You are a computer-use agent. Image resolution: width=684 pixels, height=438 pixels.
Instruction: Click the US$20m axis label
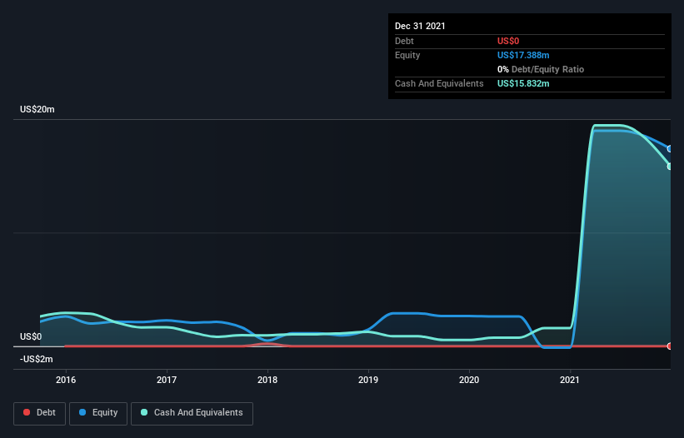point(37,109)
